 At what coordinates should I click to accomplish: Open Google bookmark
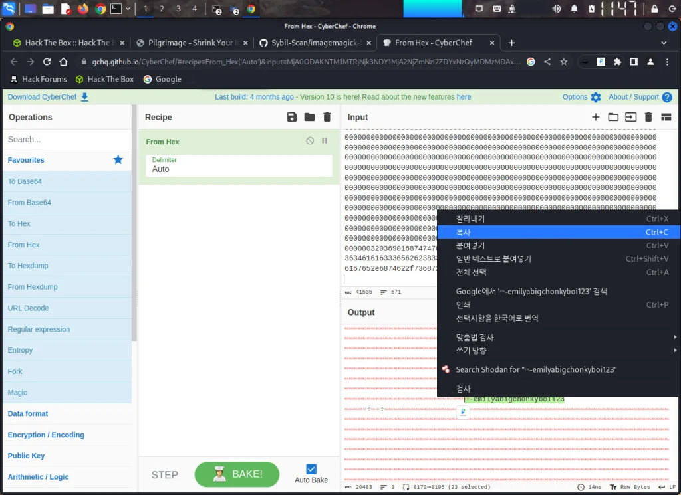point(162,79)
